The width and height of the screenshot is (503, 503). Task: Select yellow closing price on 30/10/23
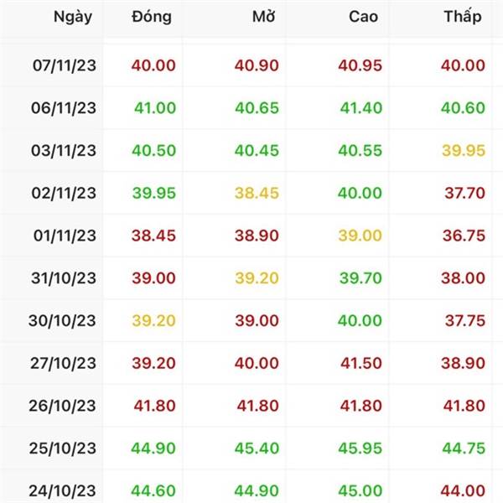(x=154, y=321)
